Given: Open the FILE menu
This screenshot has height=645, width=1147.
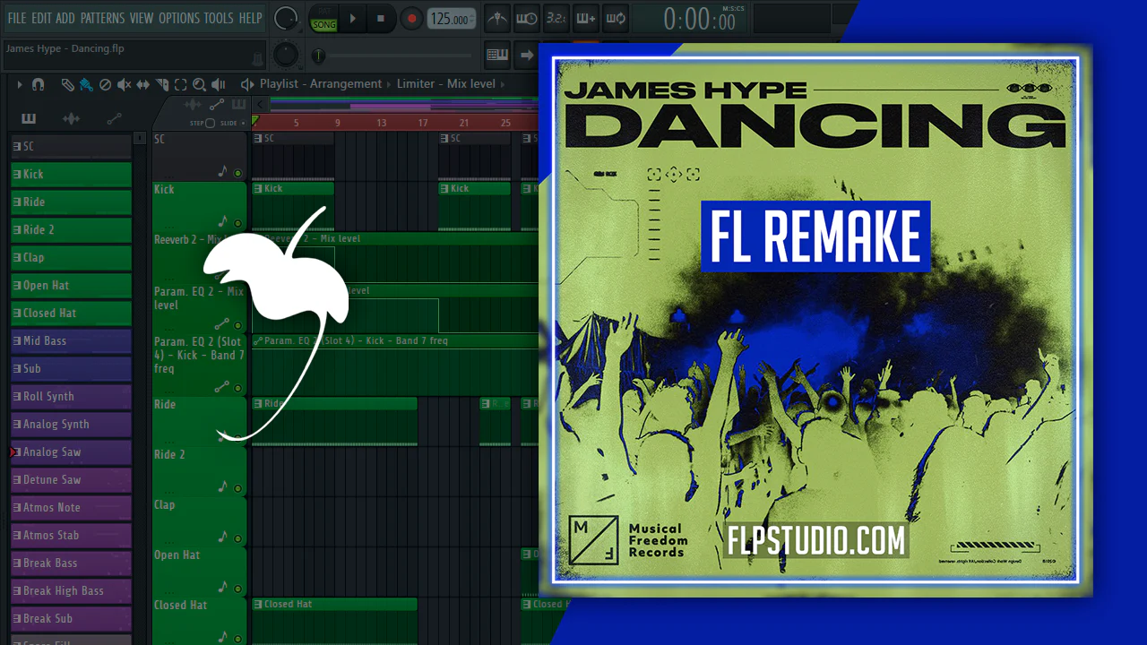Looking at the screenshot, I should (x=16, y=18).
